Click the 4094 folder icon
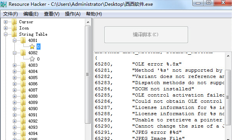The width and height of the screenshot is (232, 140). [x=23, y=133]
